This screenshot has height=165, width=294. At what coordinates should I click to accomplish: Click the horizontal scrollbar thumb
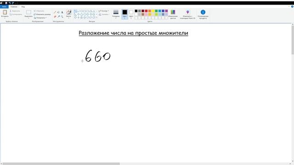(x=61, y=164)
